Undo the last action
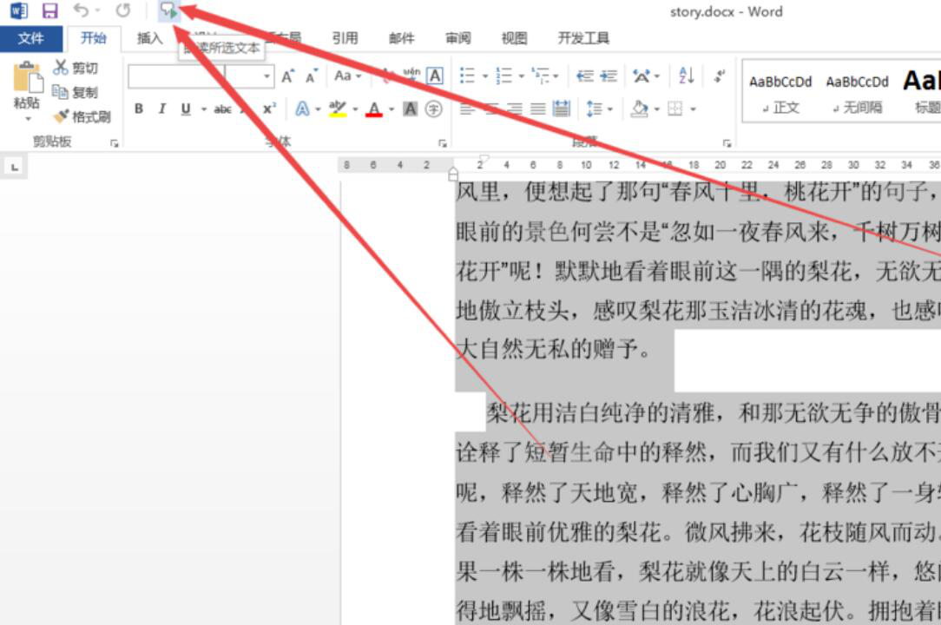The width and height of the screenshot is (941, 625). click(81, 10)
